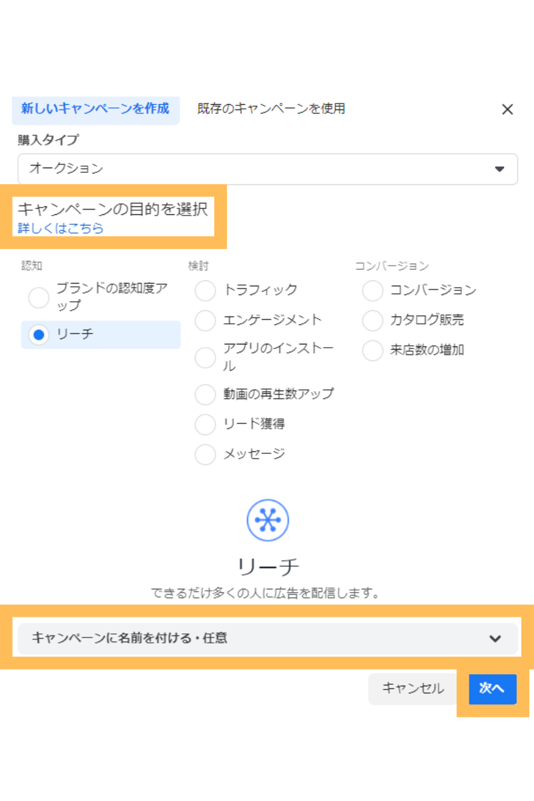Click the dropdown arrow in purchase type field
The image size is (534, 801).
click(x=499, y=170)
